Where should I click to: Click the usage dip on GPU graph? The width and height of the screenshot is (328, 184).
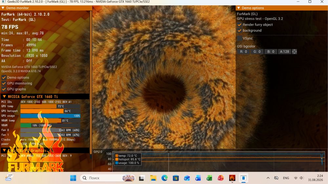[322, 159]
